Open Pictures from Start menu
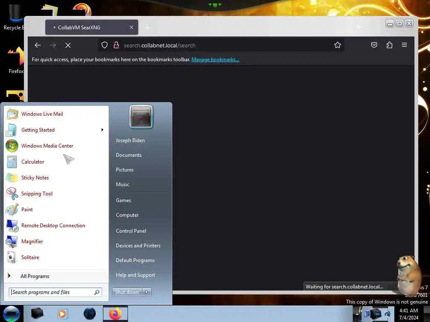 tap(125, 170)
